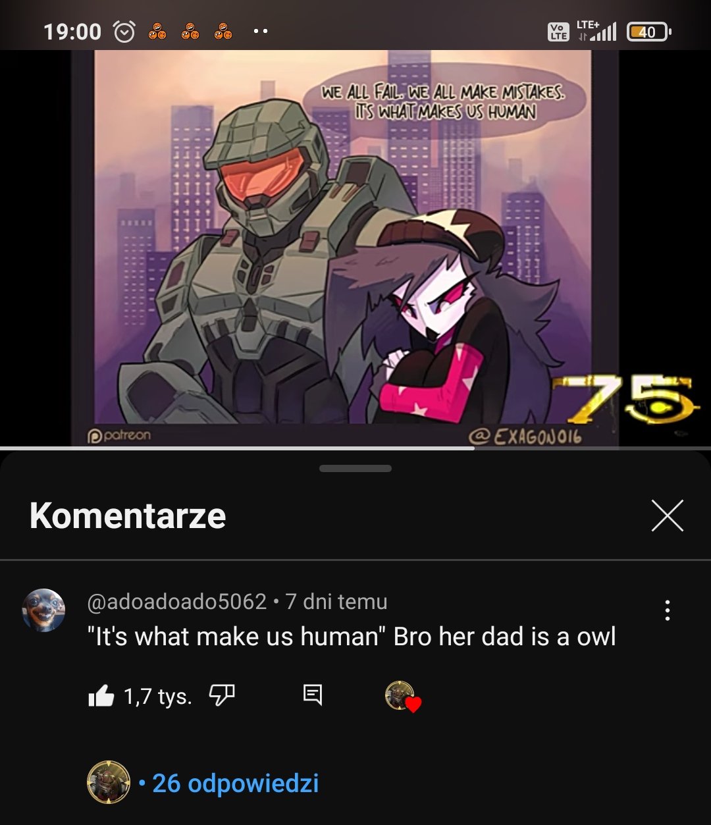The height and width of the screenshot is (825, 711).
Task: Close the Komentarze panel with the X
Action: pyautogui.click(x=668, y=515)
